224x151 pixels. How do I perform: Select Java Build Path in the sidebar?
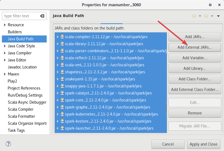24,39
